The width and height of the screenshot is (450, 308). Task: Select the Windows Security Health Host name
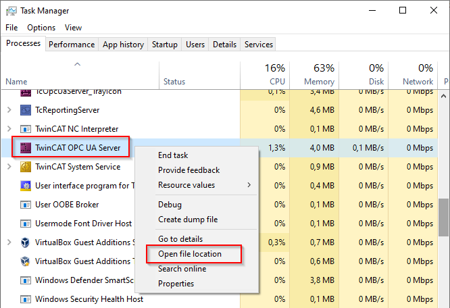(89, 299)
